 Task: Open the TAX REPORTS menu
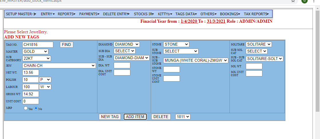256,14
